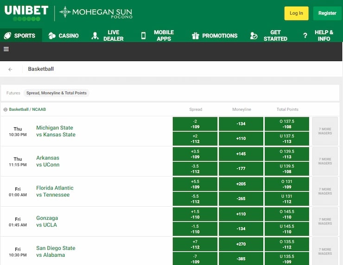Open the Promotions menu item

[215, 35]
